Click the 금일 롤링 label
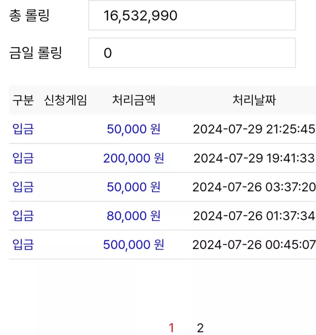Image resolution: width=316 pixels, height=335 pixels. coord(36,53)
